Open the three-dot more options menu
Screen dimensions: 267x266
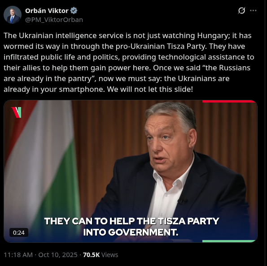[x=253, y=11]
